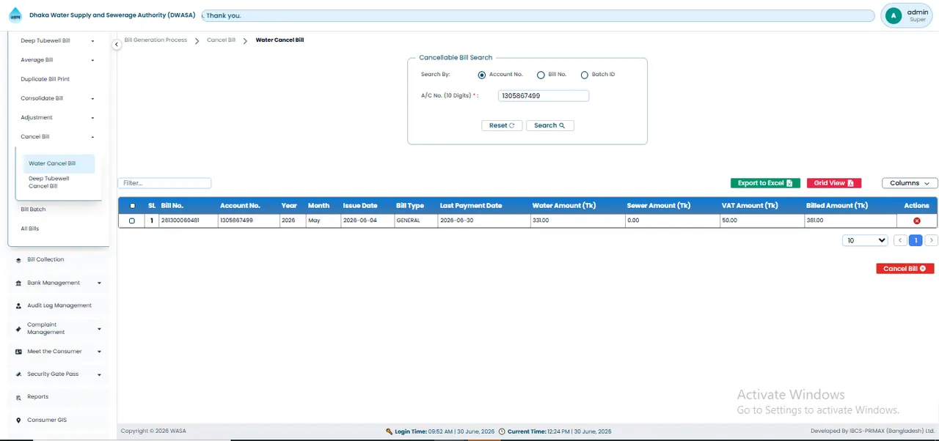Expand the Deep Tubewell Bill submenu
Viewport: 939px width, 441px height.
[x=92, y=41]
